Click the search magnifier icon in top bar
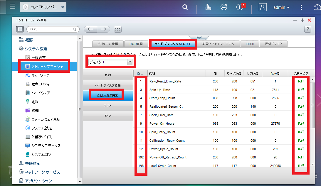Image resolution: width=321 pixels, height=186 pixels. point(185,7)
